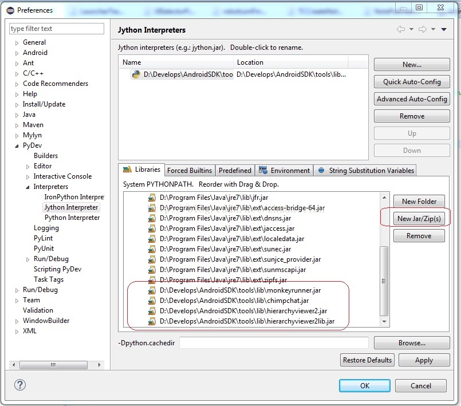Image resolution: width=461 pixels, height=406 pixels.
Task: Click Quick Auto-Config button
Action: [412, 82]
